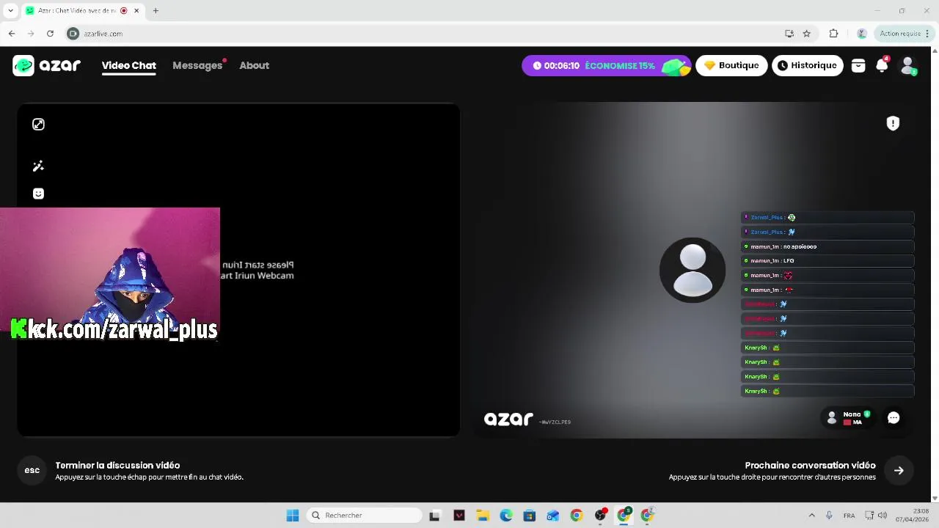The width and height of the screenshot is (939, 528).
Task: Go back to the previous page
Action: point(12,34)
